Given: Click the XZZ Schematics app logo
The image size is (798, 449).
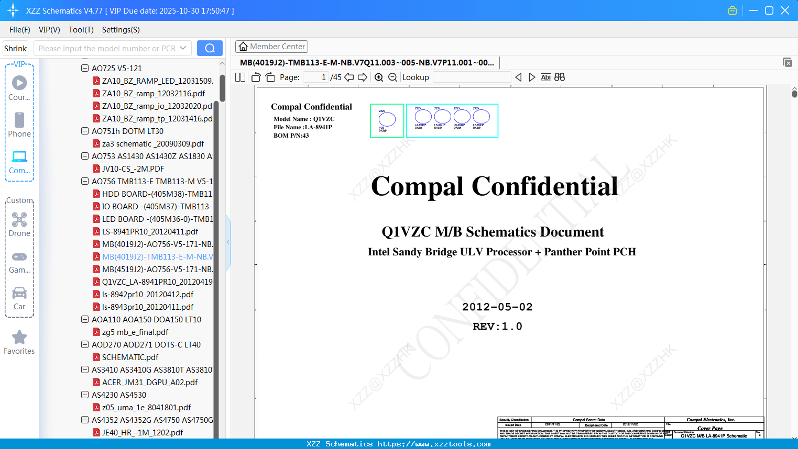Looking at the screenshot, I should tap(13, 10).
